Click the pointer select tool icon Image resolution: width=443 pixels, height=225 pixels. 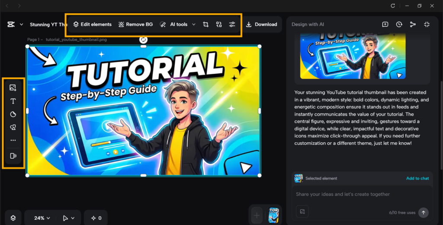[65, 218]
